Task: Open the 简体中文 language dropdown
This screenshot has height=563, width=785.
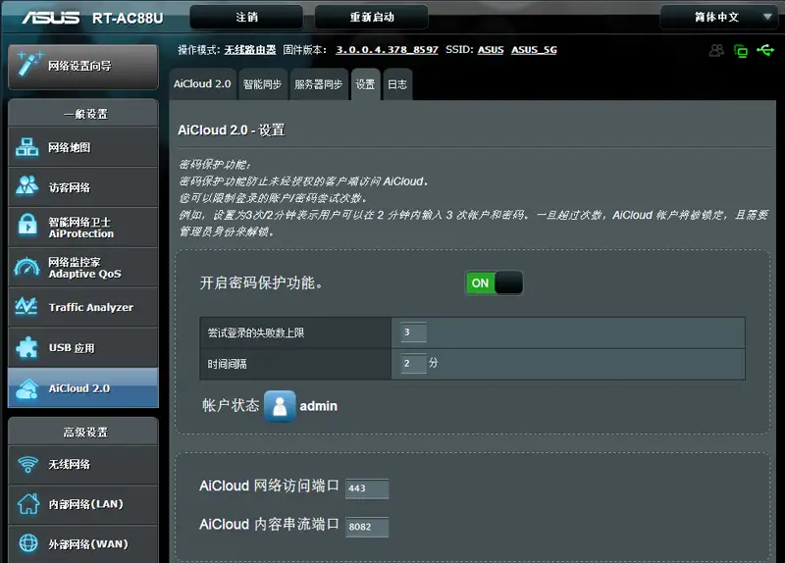Action: 718,17
